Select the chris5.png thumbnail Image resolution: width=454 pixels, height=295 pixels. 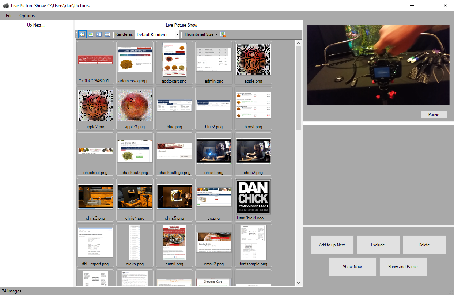coord(174,200)
